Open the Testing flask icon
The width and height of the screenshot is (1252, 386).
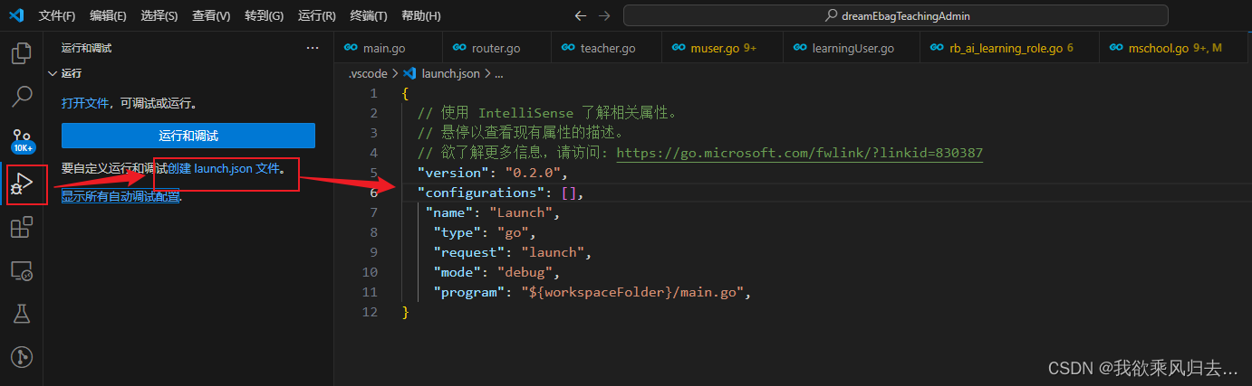(21, 314)
